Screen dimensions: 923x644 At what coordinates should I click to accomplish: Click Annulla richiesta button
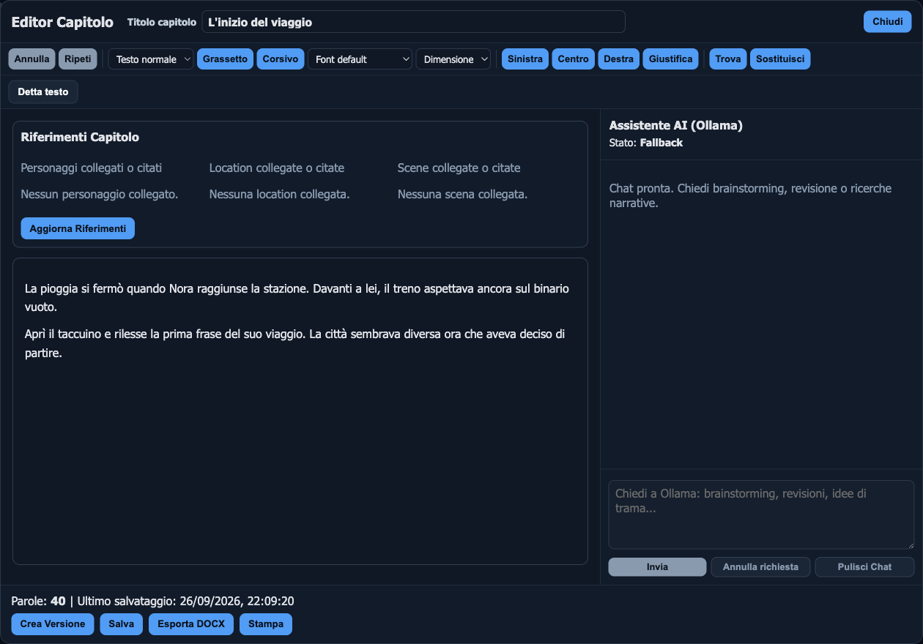click(760, 567)
